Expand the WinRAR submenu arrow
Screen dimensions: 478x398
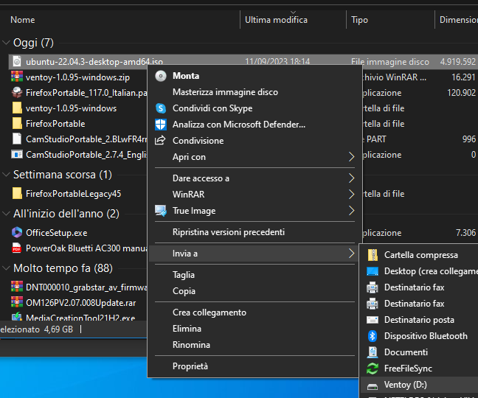pos(351,195)
